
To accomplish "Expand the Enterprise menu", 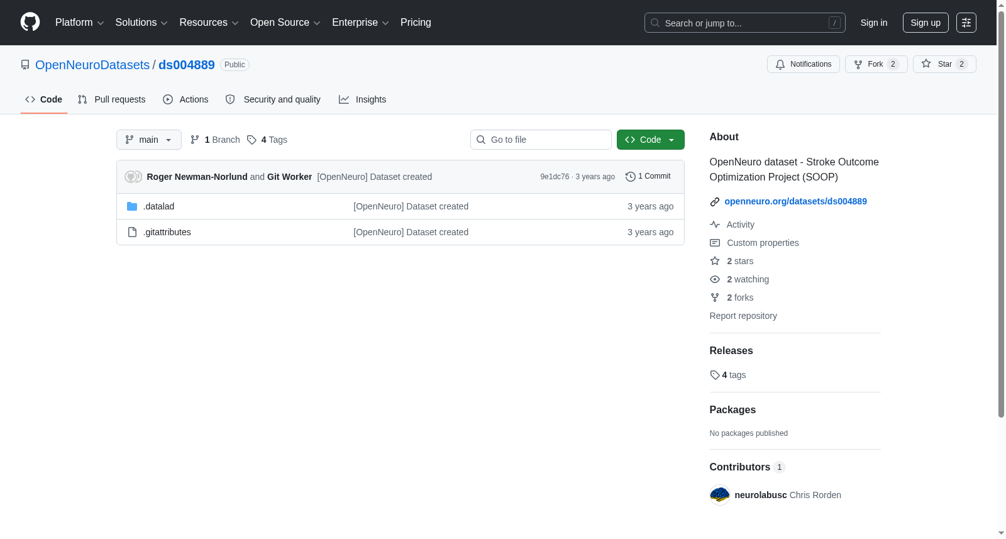I will pyautogui.click(x=361, y=23).
